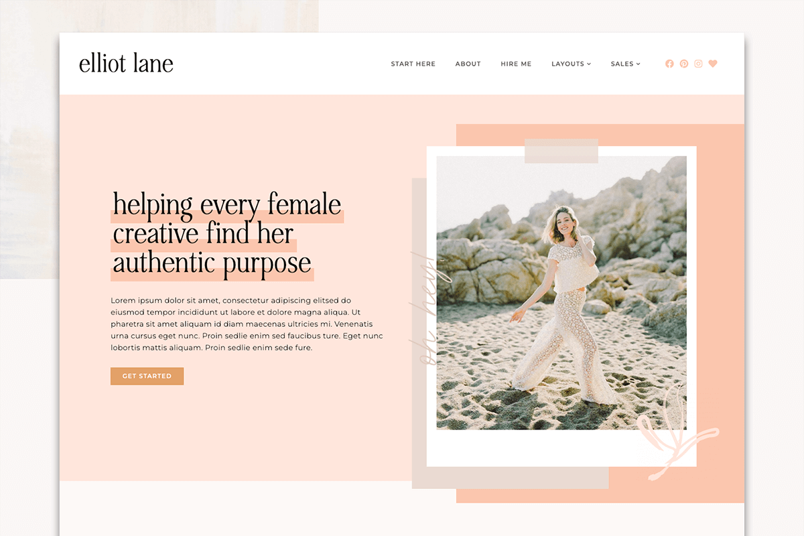The width and height of the screenshot is (804, 536).
Task: Expand the Sales dropdown menu
Action: 625,64
